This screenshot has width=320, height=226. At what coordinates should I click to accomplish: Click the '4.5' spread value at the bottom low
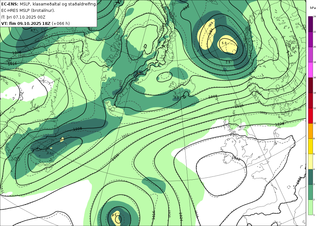pos(114,215)
